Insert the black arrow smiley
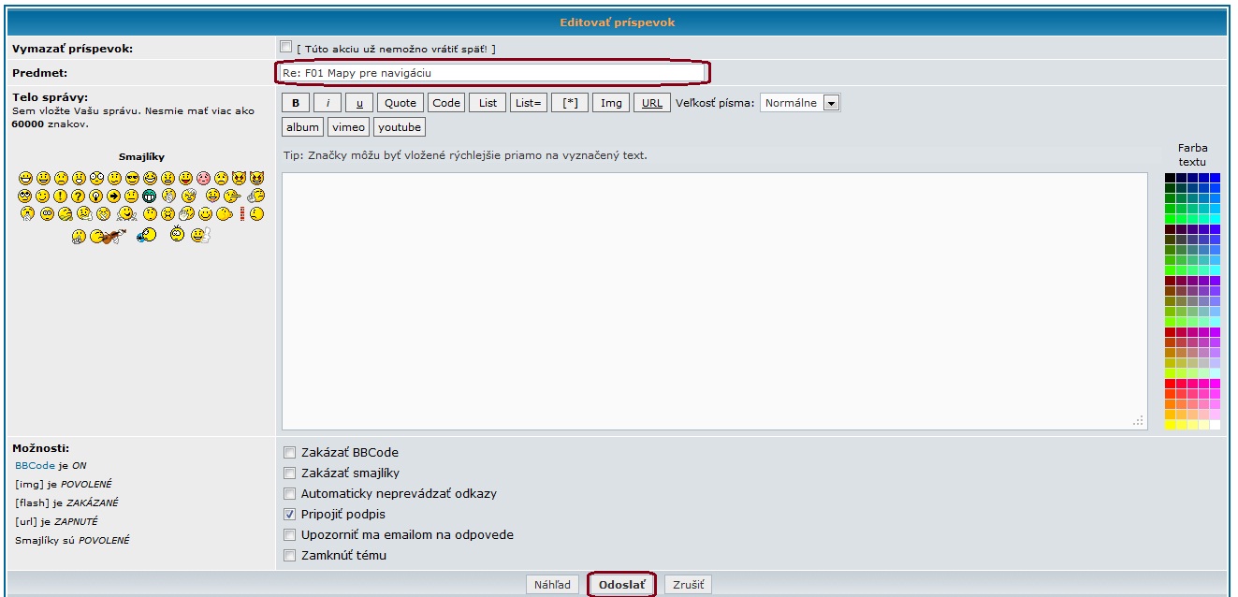 113,197
